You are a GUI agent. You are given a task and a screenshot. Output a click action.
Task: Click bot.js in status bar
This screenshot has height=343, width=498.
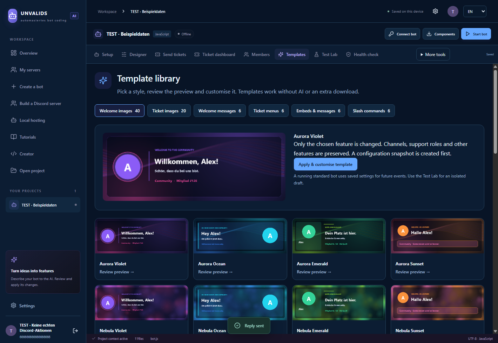click(x=154, y=339)
